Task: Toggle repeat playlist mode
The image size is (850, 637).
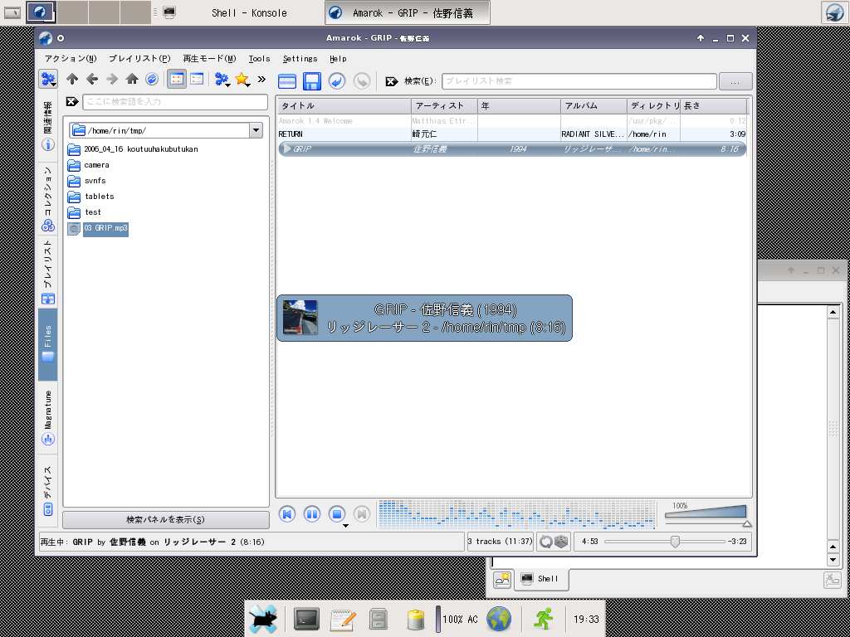Action: pyautogui.click(x=546, y=542)
